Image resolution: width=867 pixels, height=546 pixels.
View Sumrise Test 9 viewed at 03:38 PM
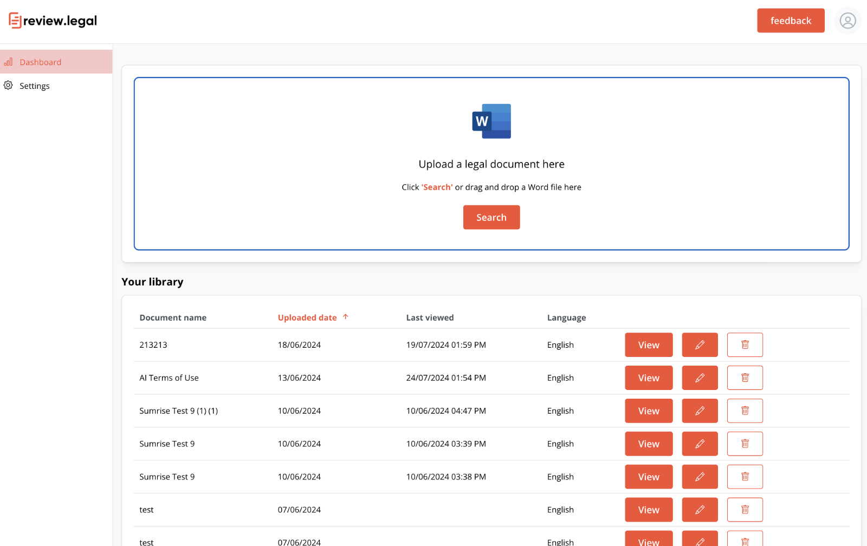649,477
